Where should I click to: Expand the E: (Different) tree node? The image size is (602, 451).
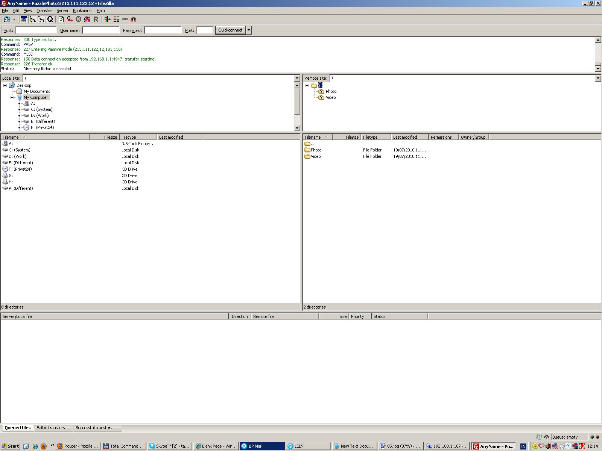(19, 121)
